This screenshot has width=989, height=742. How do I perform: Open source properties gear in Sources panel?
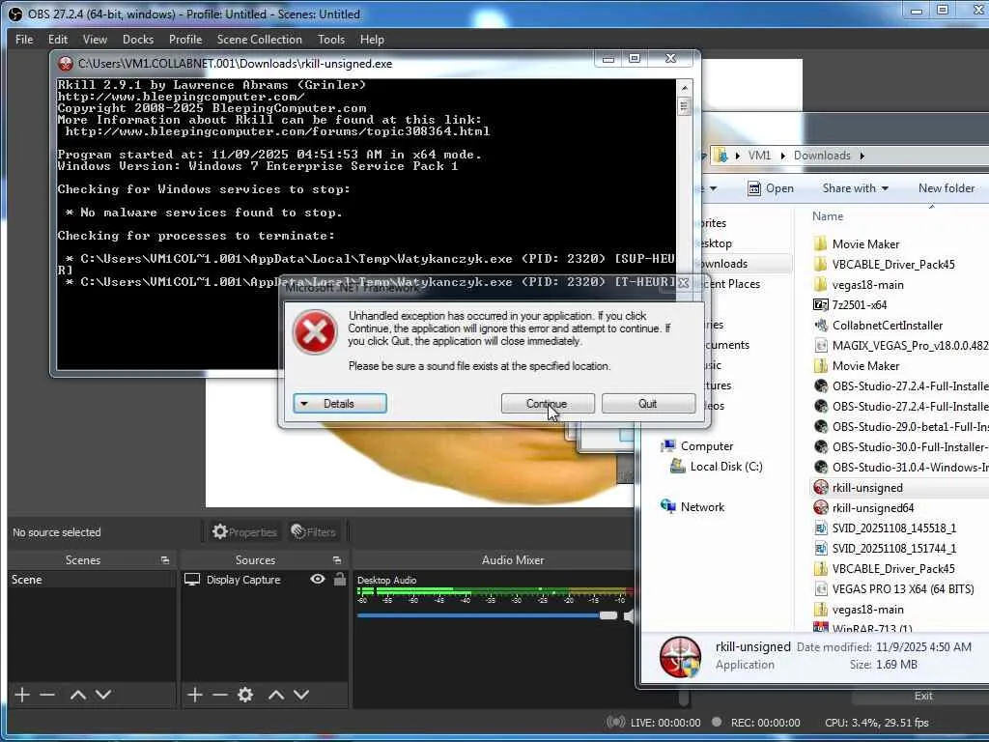245,695
